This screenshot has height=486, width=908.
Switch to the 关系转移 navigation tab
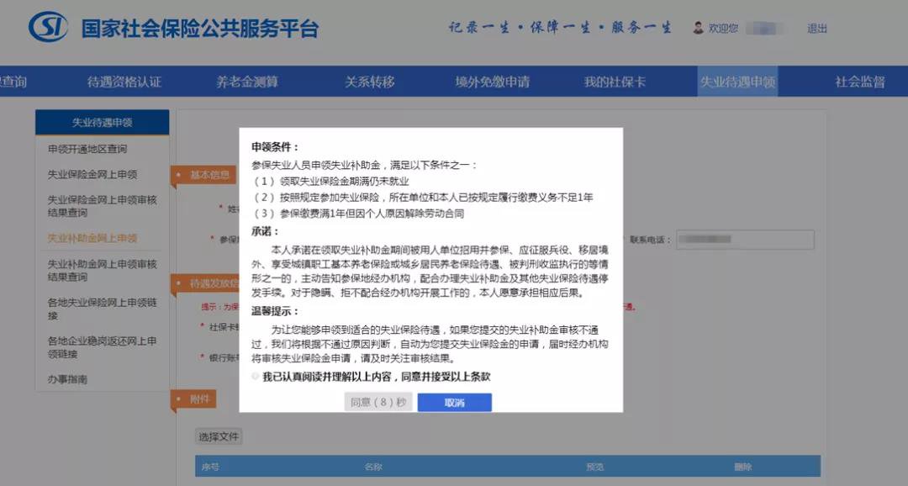pos(369,82)
